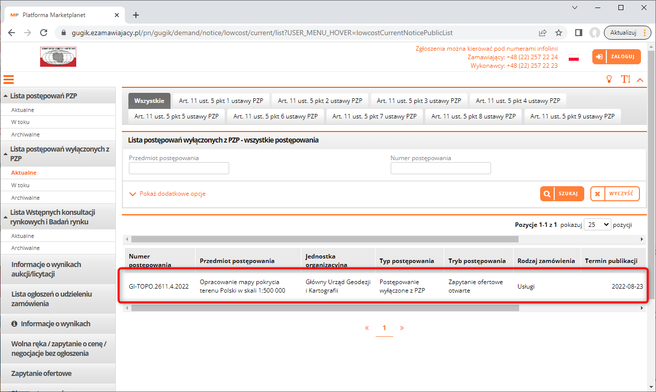
Task: Select the Wszystkie tab
Action: [x=149, y=101]
